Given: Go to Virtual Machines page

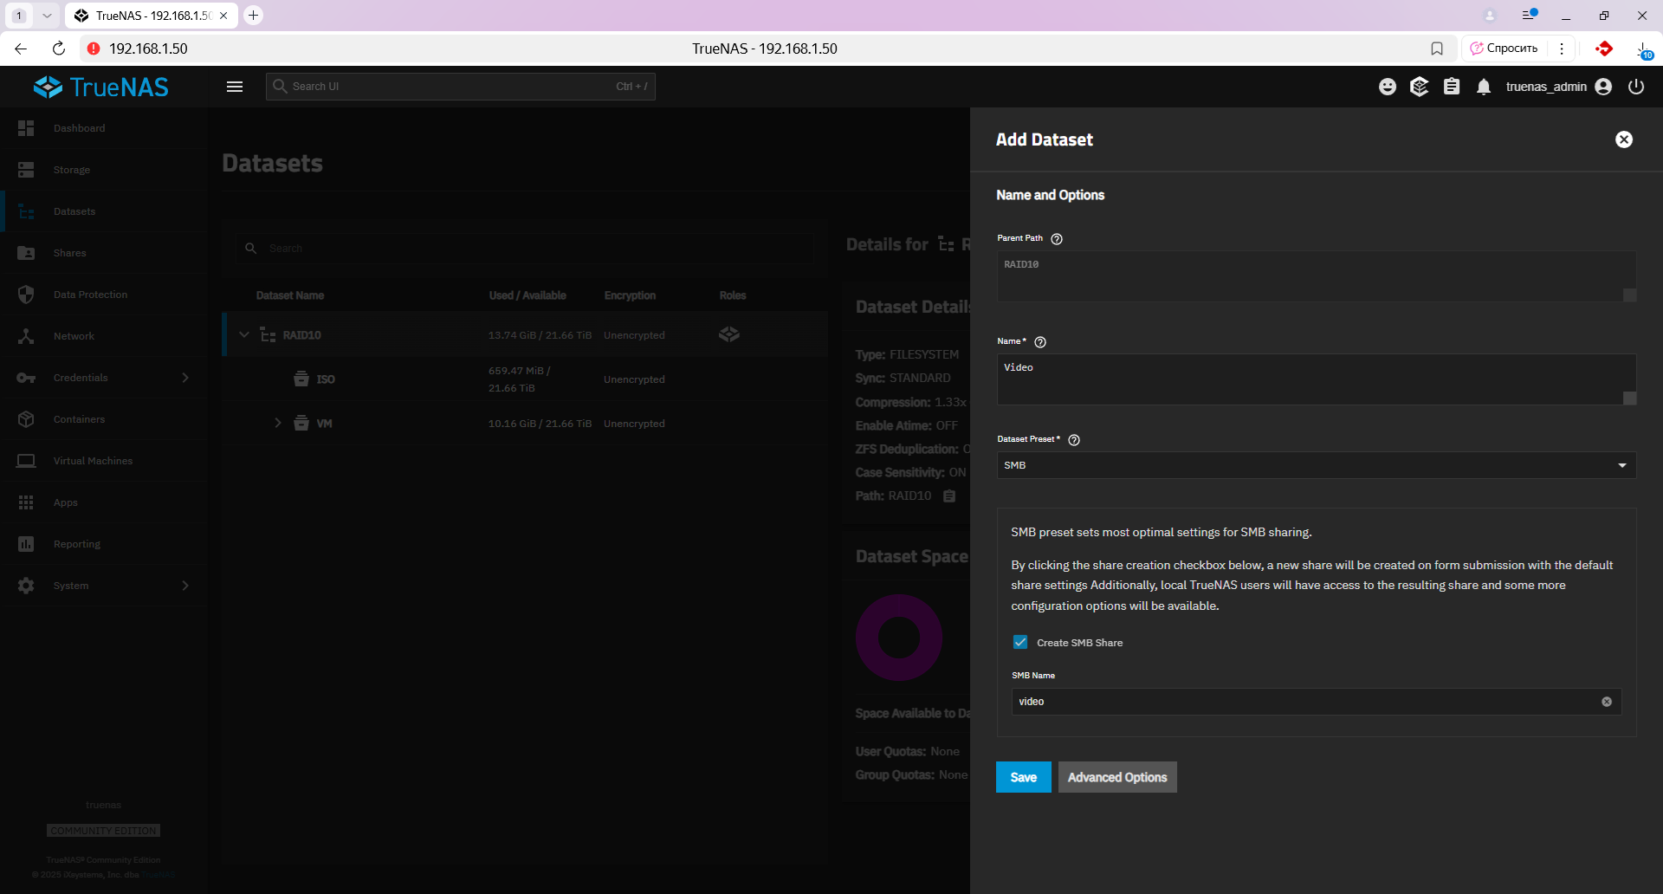Looking at the screenshot, I should (93, 461).
